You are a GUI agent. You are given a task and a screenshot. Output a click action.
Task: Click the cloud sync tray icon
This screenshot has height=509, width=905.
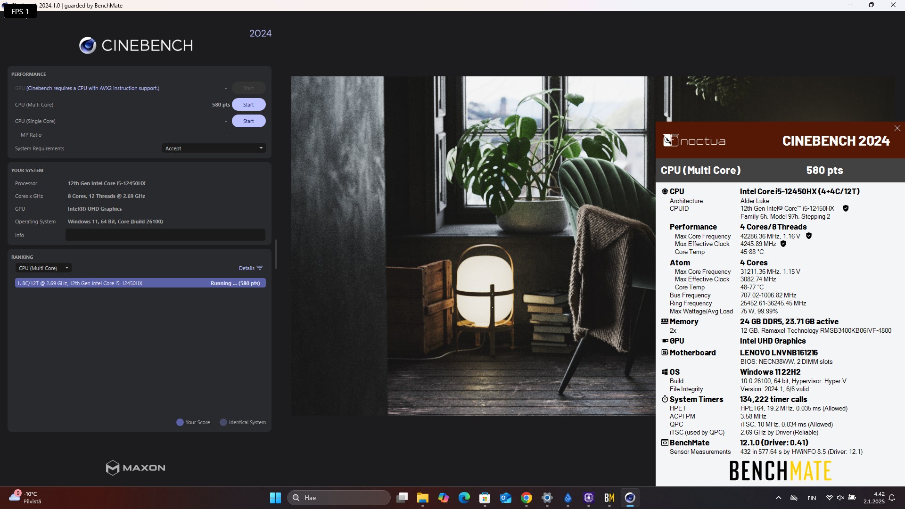(x=794, y=498)
